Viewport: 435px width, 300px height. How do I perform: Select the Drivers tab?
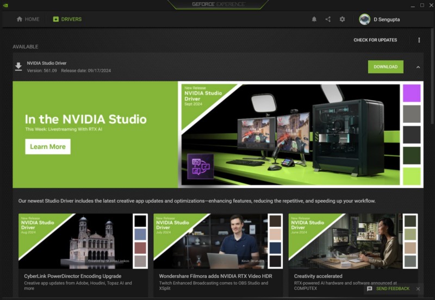click(67, 19)
